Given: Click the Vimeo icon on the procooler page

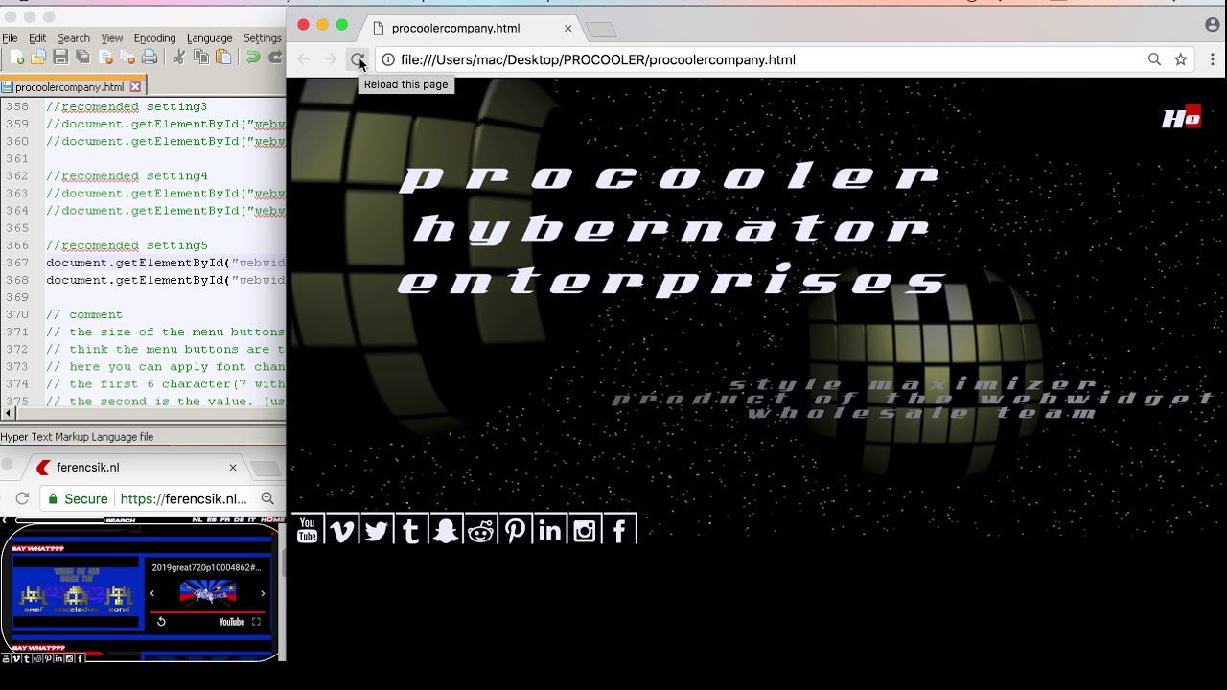Looking at the screenshot, I should pos(341,530).
